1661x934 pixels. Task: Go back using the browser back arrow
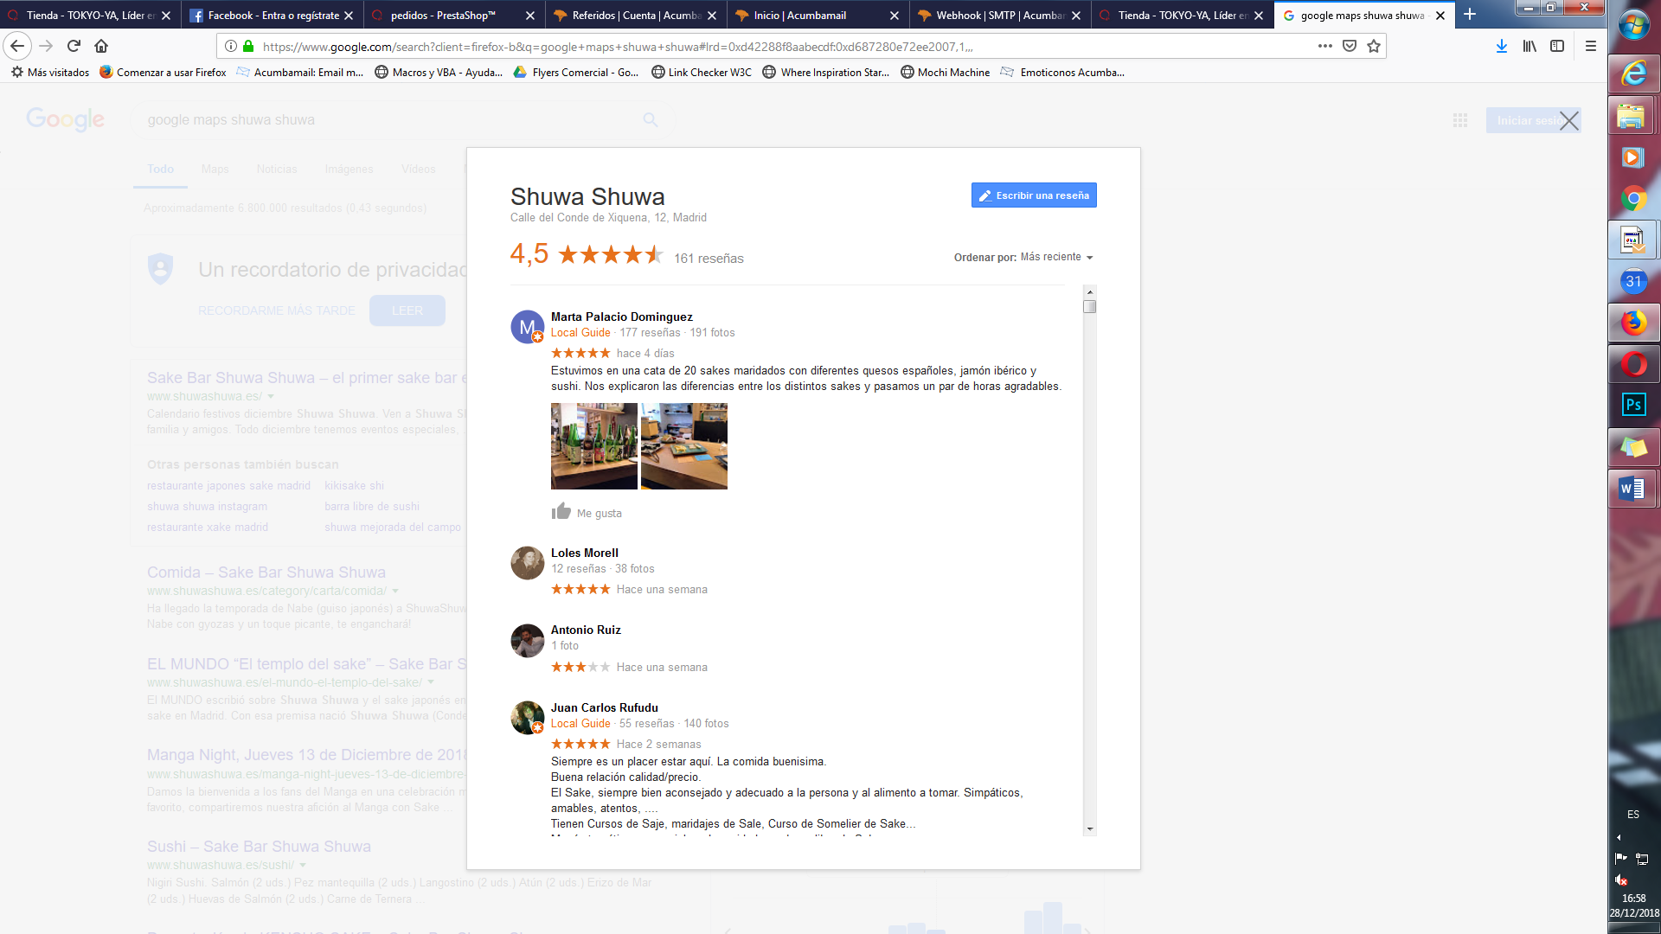pyautogui.click(x=17, y=46)
